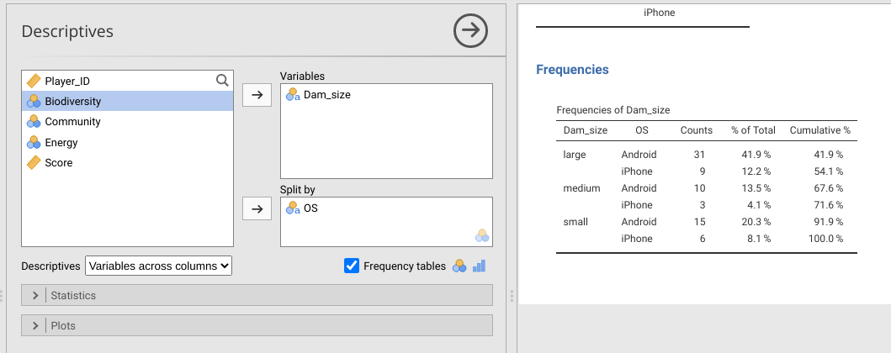
Task: Select Energy in the variable list
Action: click(61, 143)
